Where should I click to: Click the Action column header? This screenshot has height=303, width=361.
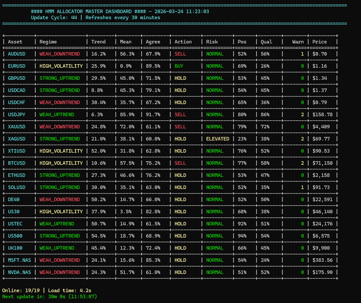pyautogui.click(x=183, y=42)
